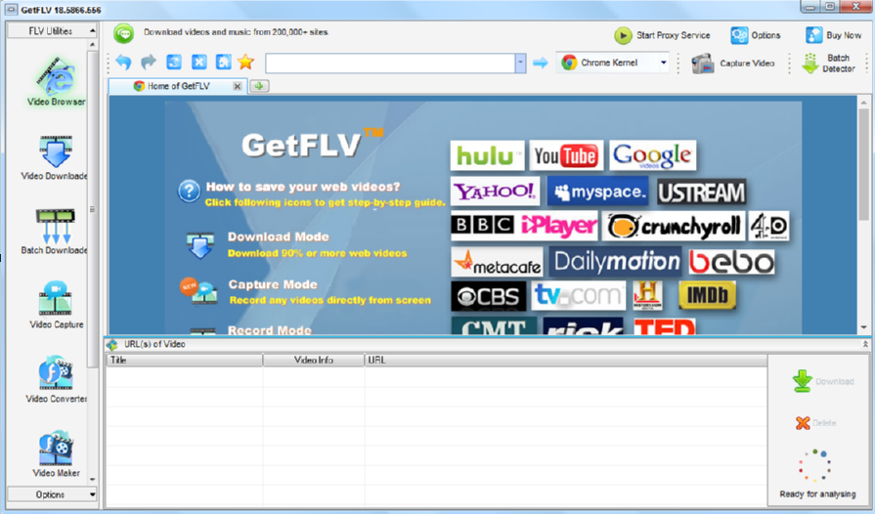The width and height of the screenshot is (875, 514).
Task: Click the web page vertical scrollbar thumb
Action: pyautogui.click(x=863, y=164)
